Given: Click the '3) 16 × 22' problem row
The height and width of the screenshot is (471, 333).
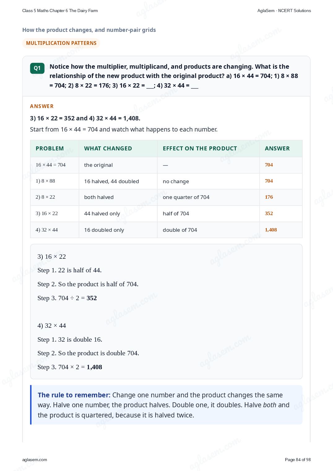Looking at the screenshot, I should coord(166,214).
